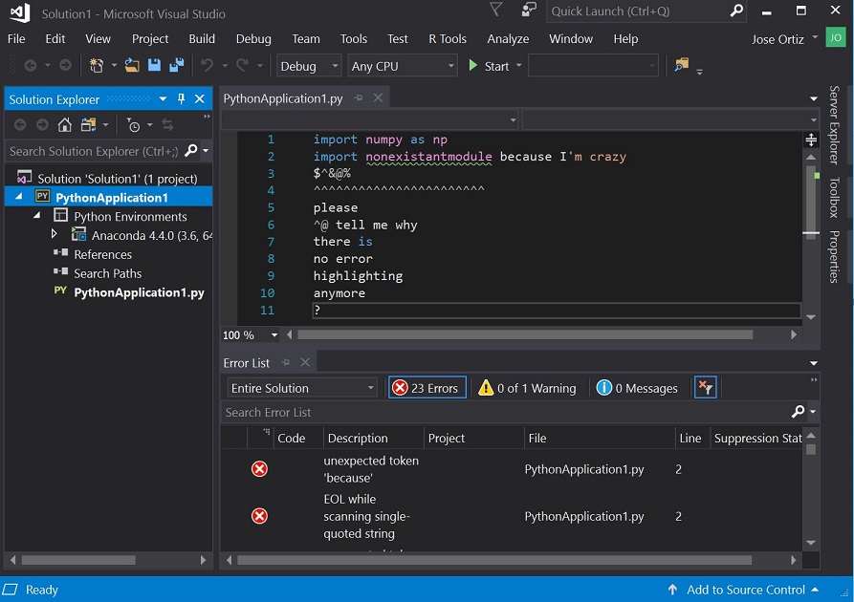The image size is (854, 602).
Task: Click Solution Explorer Home icon
Action: (x=65, y=125)
